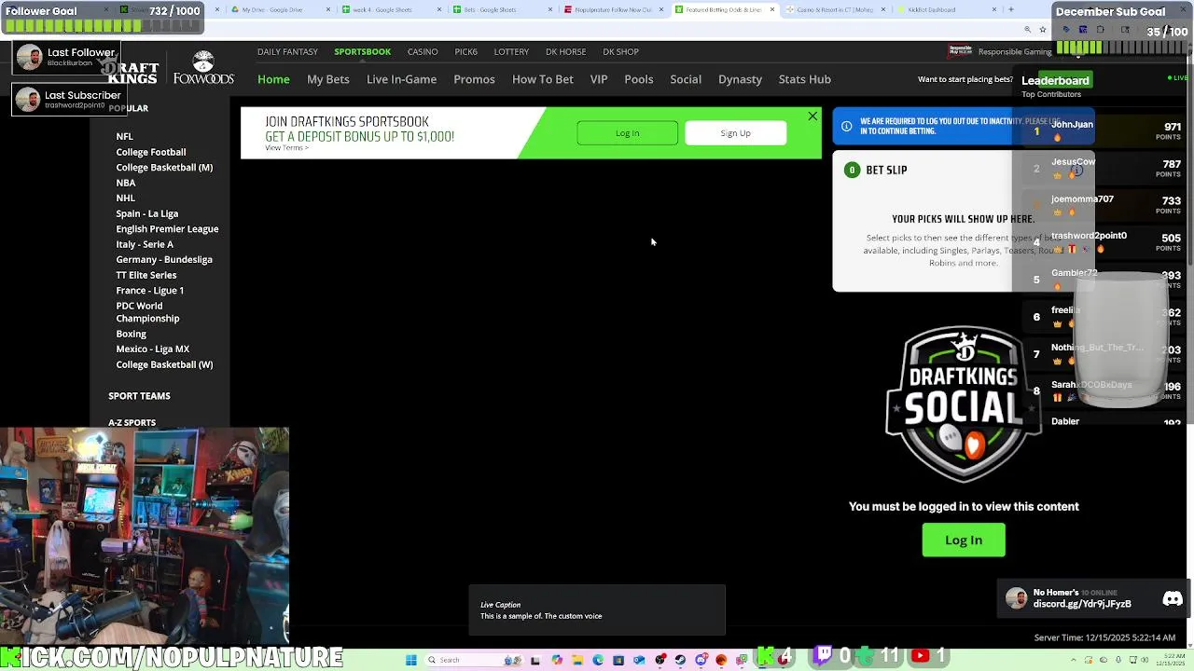
Task: Open Pick6 in the product bar
Action: coord(465,51)
